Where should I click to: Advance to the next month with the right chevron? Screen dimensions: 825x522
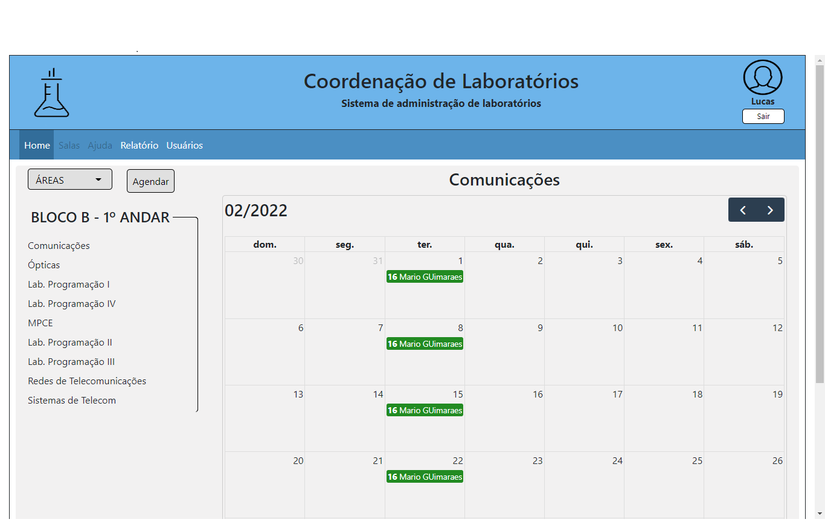point(770,210)
